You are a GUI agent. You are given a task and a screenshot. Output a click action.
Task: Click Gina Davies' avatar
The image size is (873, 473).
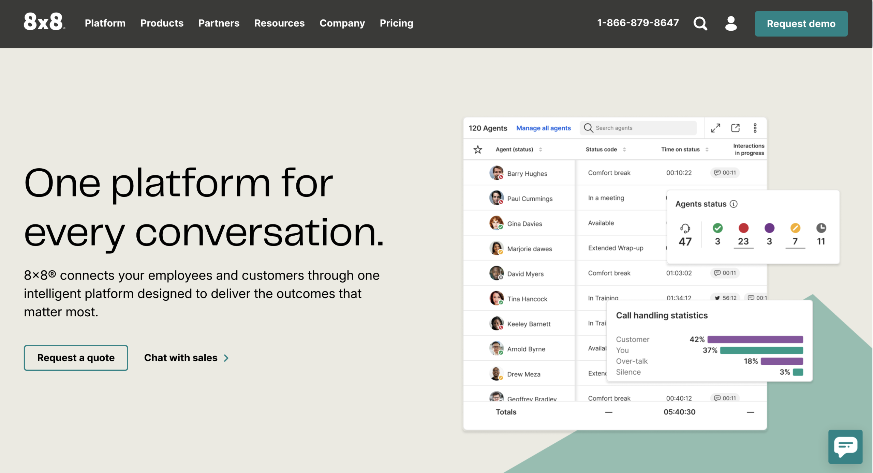pyautogui.click(x=497, y=223)
